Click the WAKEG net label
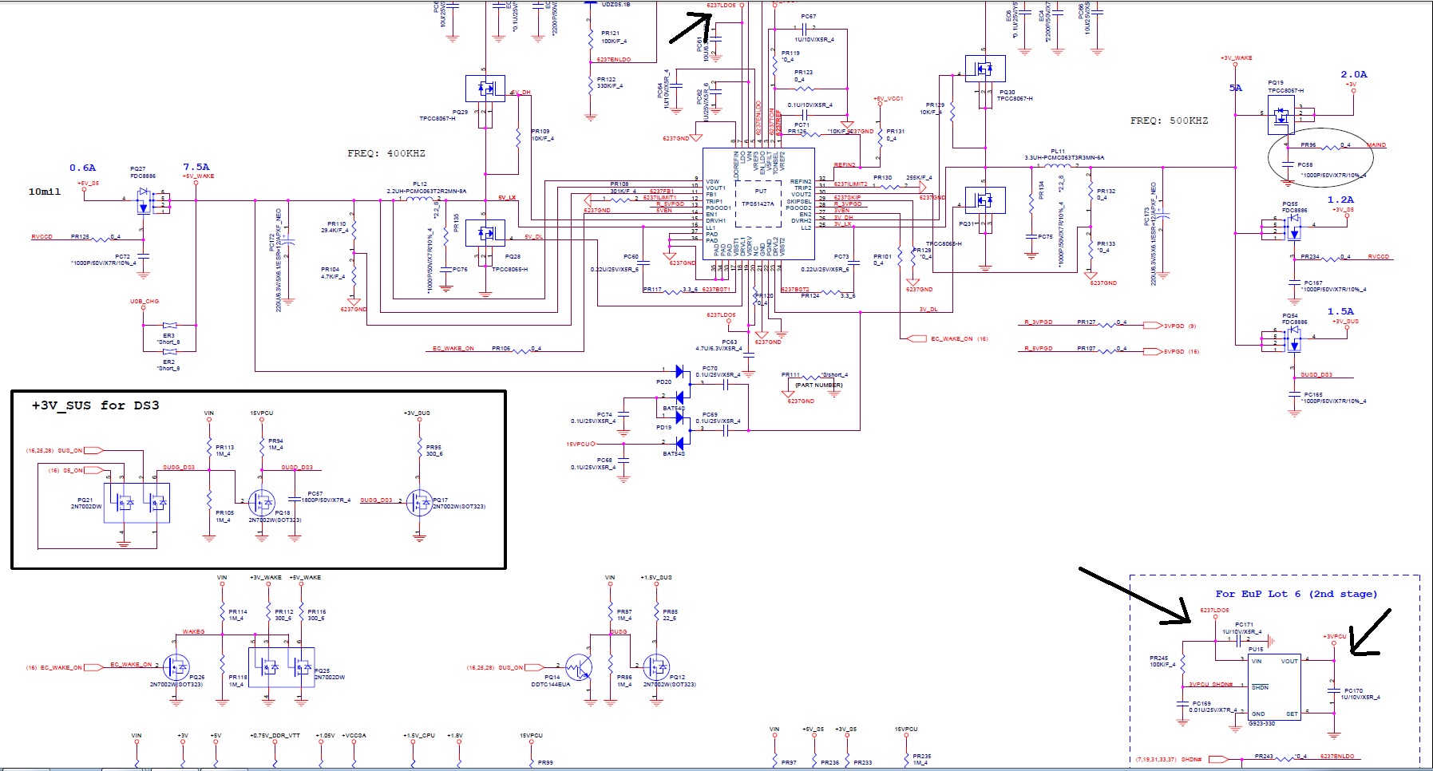Viewport: 1433px width, 771px height. 193,631
